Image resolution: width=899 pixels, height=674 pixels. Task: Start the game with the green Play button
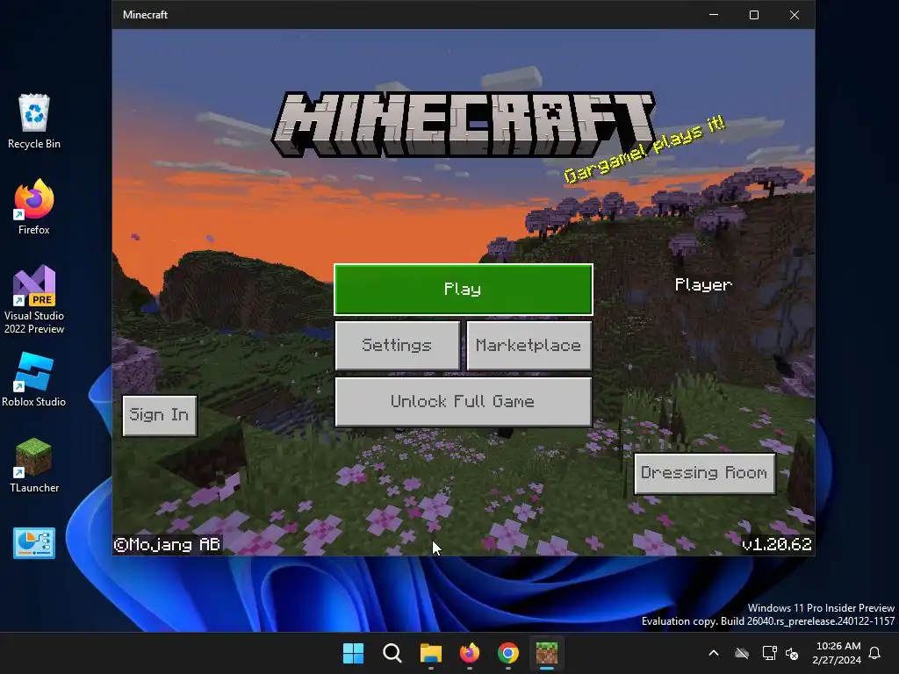(x=464, y=290)
